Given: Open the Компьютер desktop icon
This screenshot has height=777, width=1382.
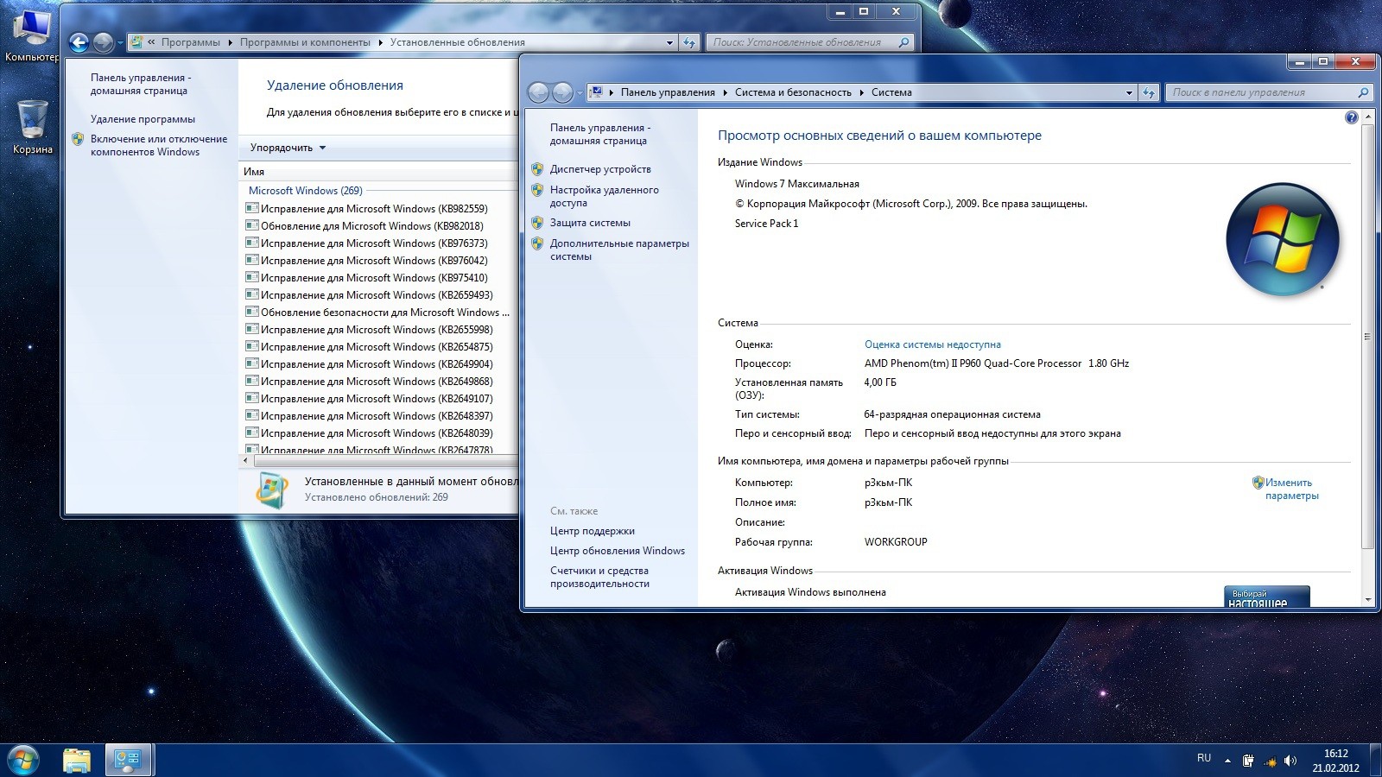Looking at the screenshot, I should (32, 36).
